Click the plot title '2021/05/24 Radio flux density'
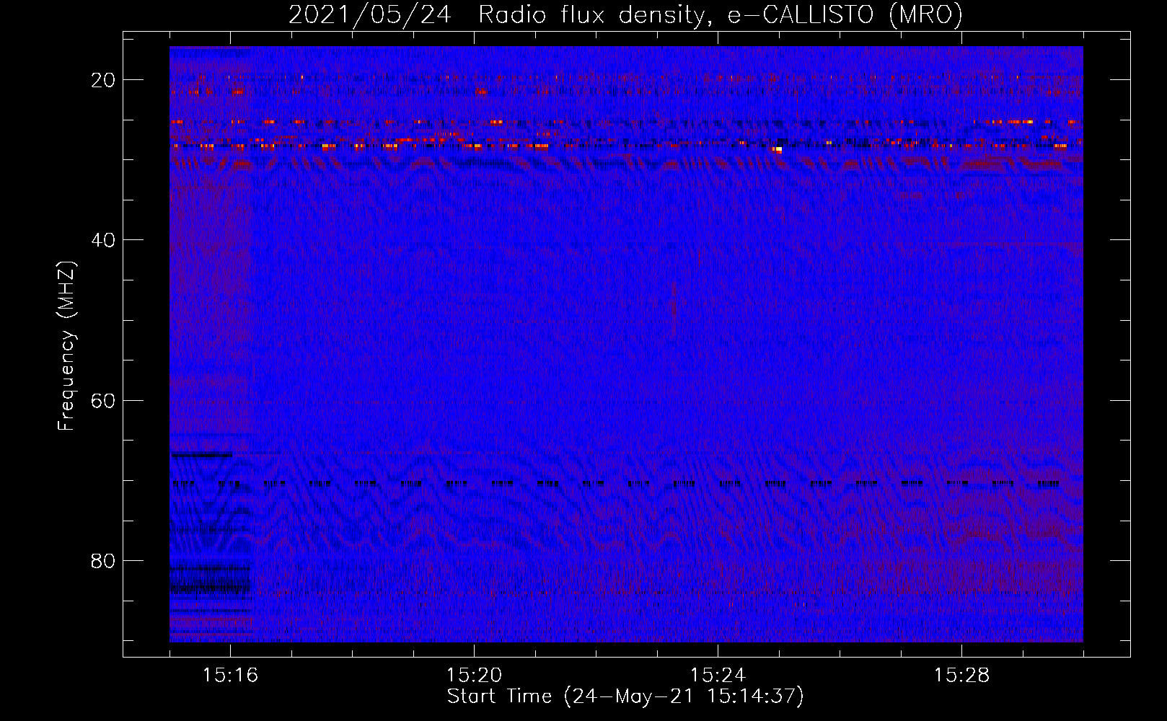The height and width of the screenshot is (721, 1167). coord(625,15)
